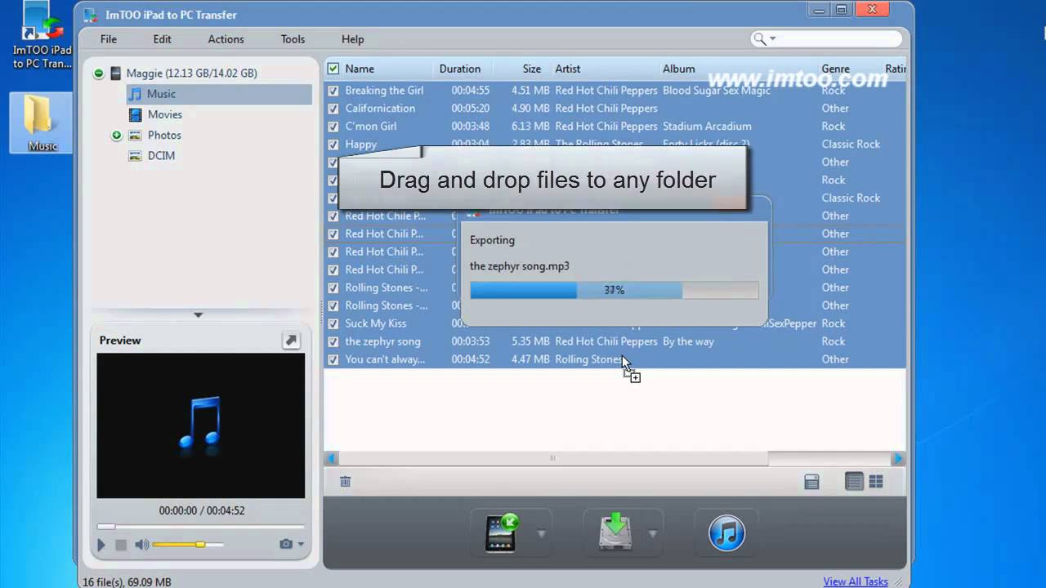This screenshot has width=1046, height=588.
Task: Sort by the Genre column header
Action: pos(835,69)
